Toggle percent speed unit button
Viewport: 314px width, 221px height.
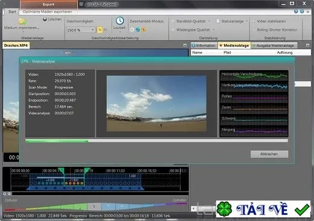[100, 30]
